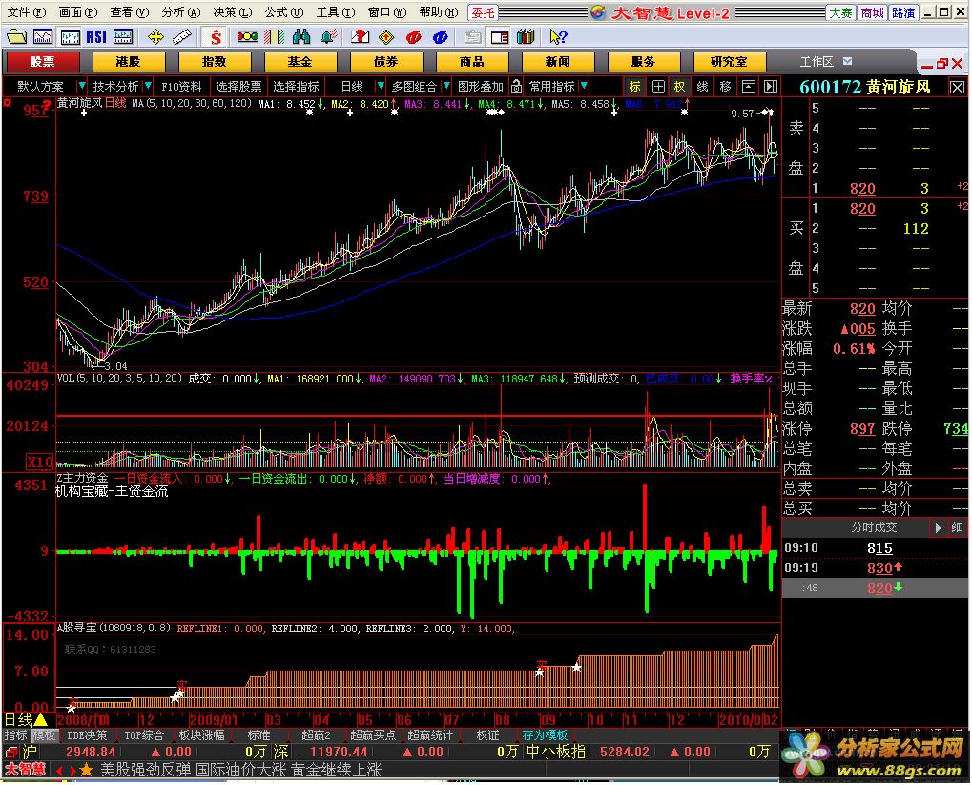Viewport: 972px width, 785px height.
Task: Open the books library icon
Action: 526,37
